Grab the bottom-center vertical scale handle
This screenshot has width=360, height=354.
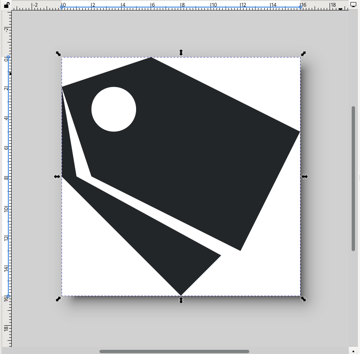pos(181,300)
